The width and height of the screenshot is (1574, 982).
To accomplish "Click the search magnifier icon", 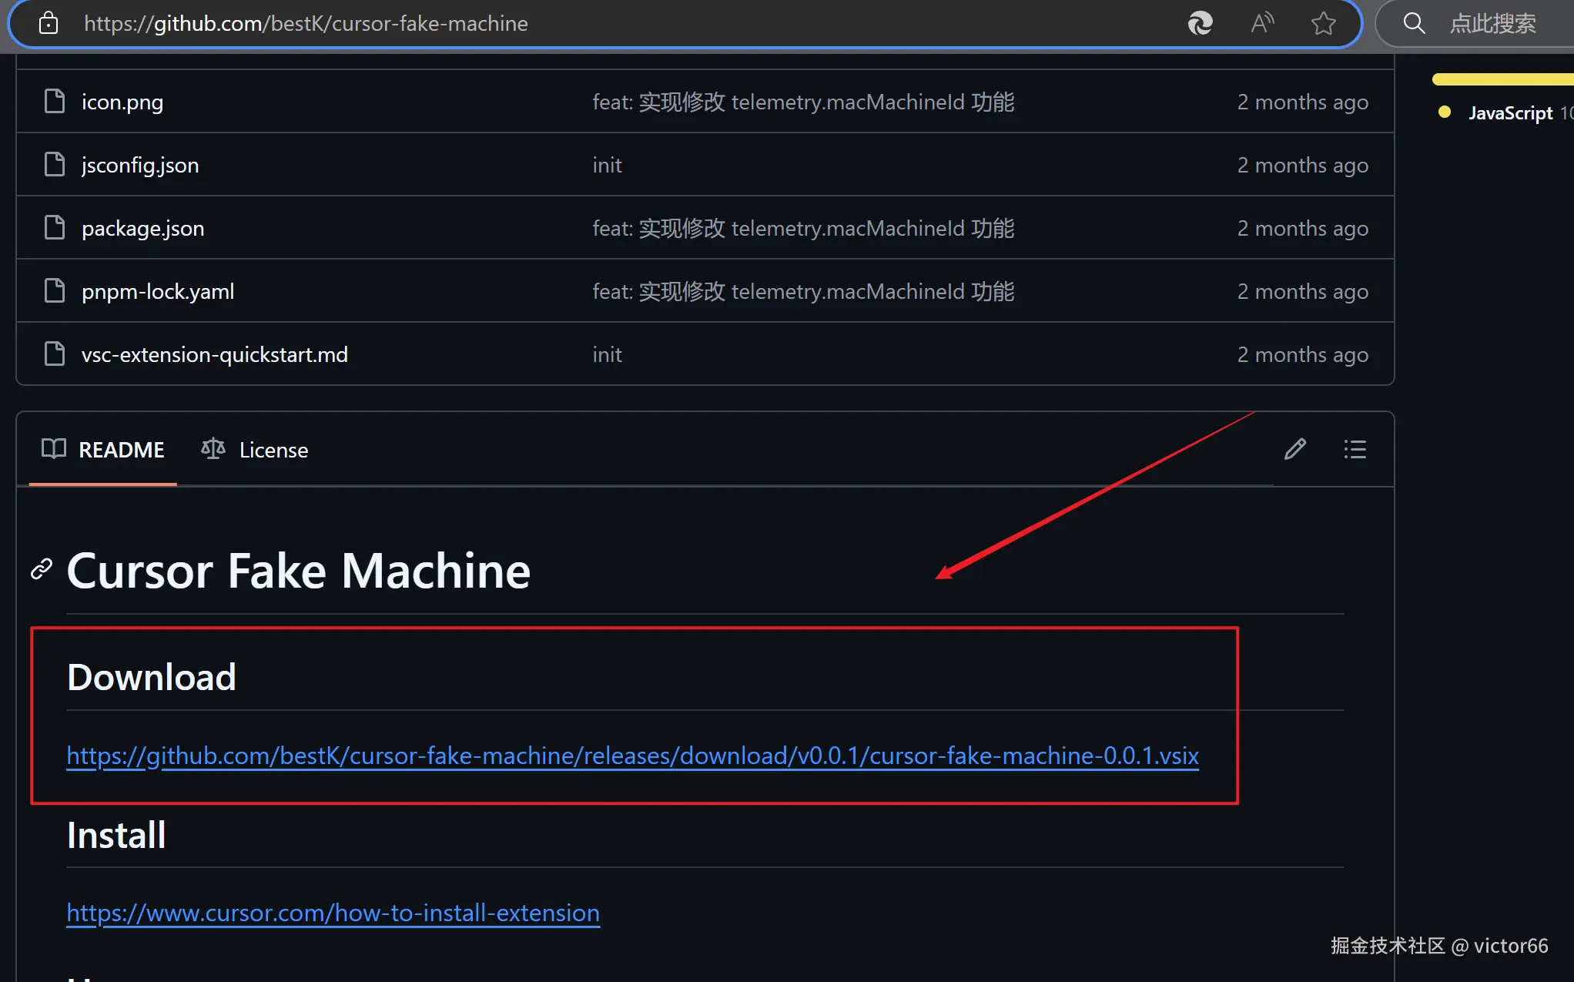I will pos(1414,24).
